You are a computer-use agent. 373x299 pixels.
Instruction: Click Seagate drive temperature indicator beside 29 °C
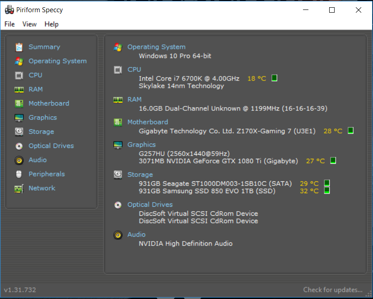coord(327,183)
